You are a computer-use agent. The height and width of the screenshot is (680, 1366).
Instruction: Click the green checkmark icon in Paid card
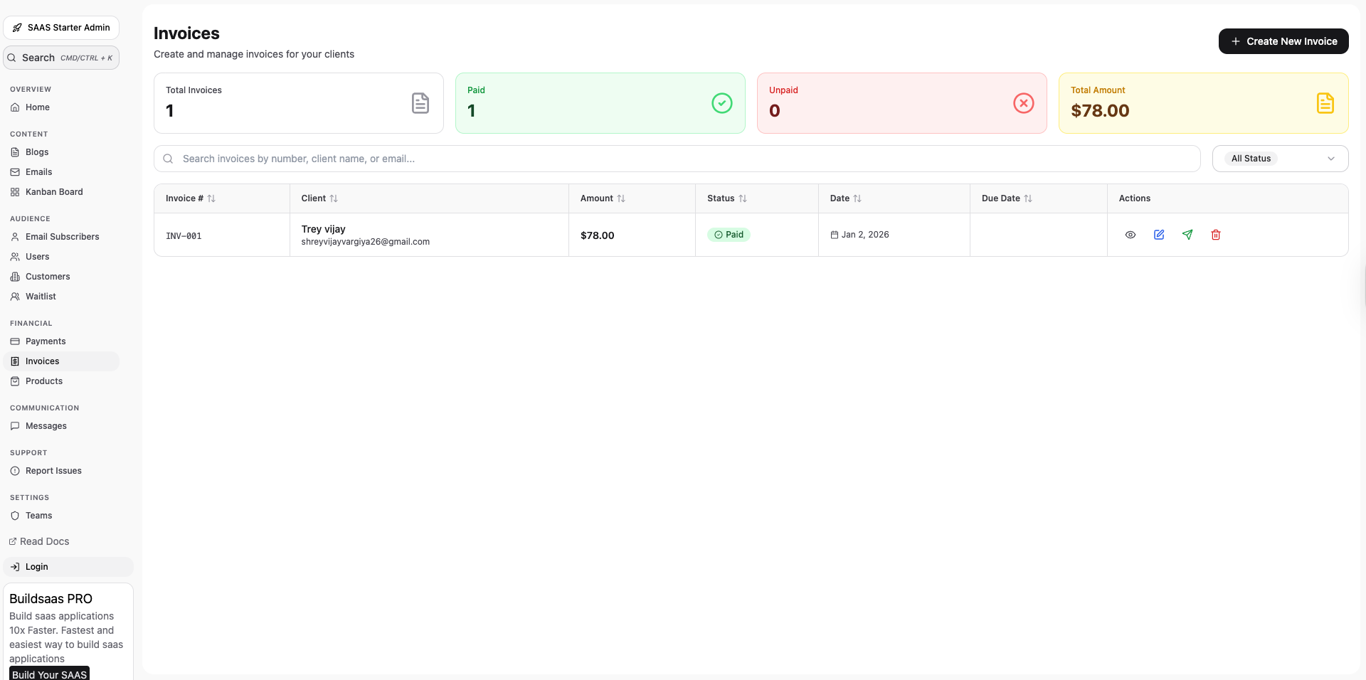point(722,103)
